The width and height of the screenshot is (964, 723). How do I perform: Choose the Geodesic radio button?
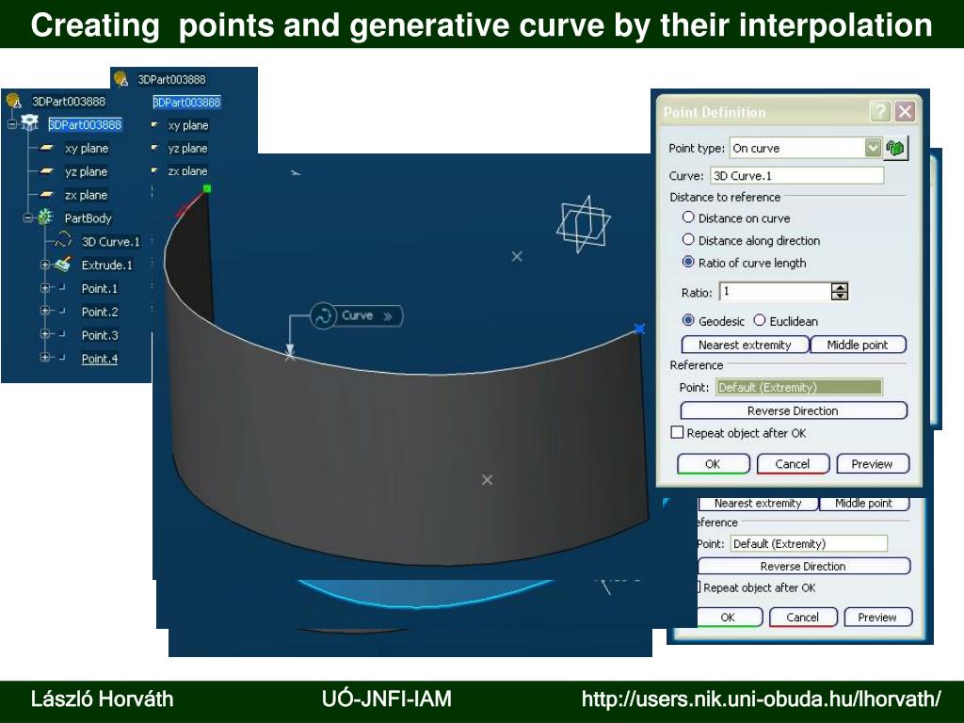pyautogui.click(x=688, y=320)
